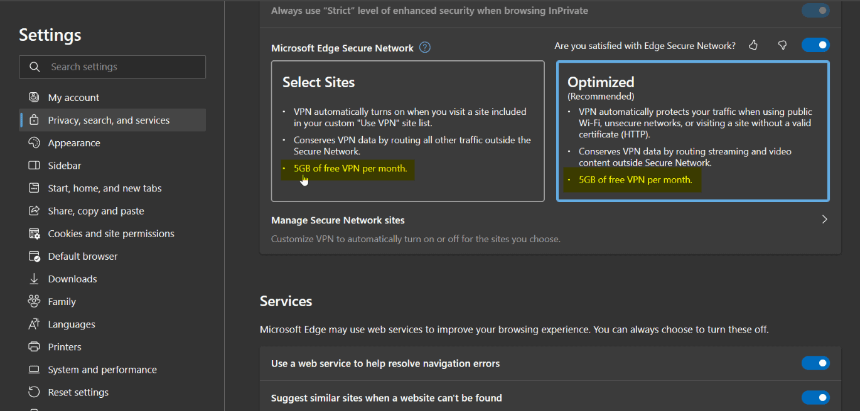Screen dimensions: 860x411
Task: Click the Downloads arrow icon
Action: click(35, 279)
